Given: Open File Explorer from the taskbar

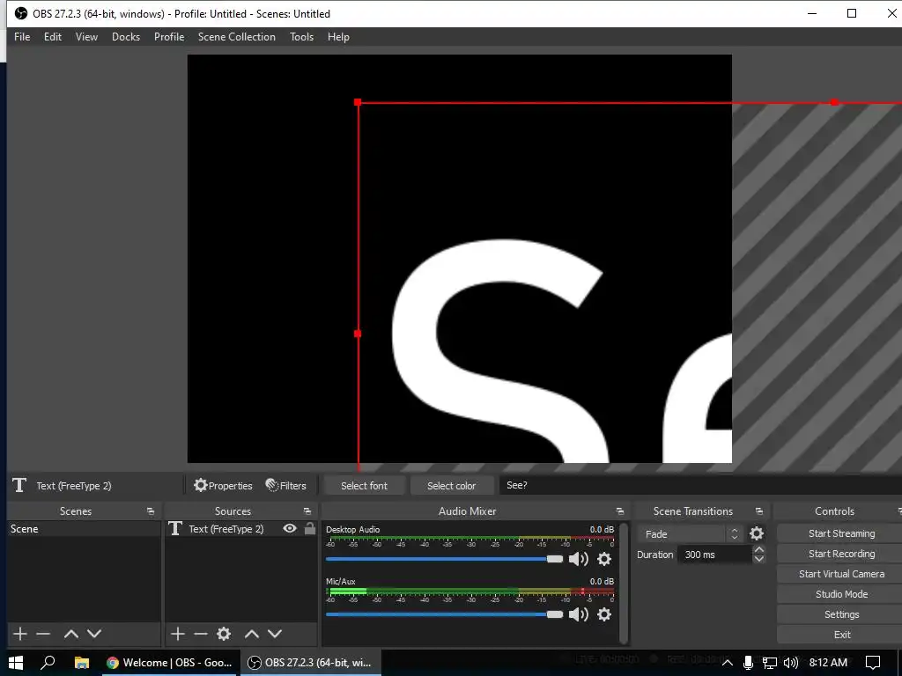Looking at the screenshot, I should point(82,663).
